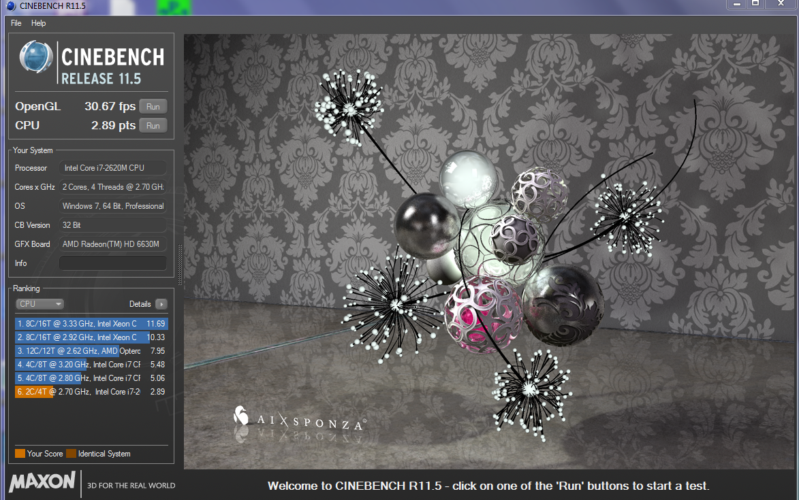Select ranking entry 8C/16T @ 3.33 GHz
Viewport: 799px width, 500px height.
[91, 324]
